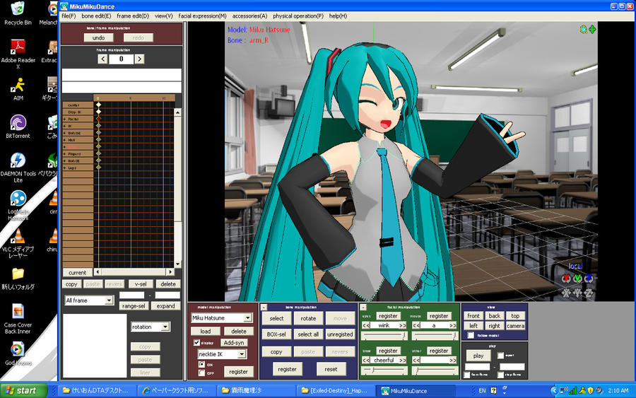Click the Windows start button
636x398 pixels.
pyautogui.click(x=23, y=391)
